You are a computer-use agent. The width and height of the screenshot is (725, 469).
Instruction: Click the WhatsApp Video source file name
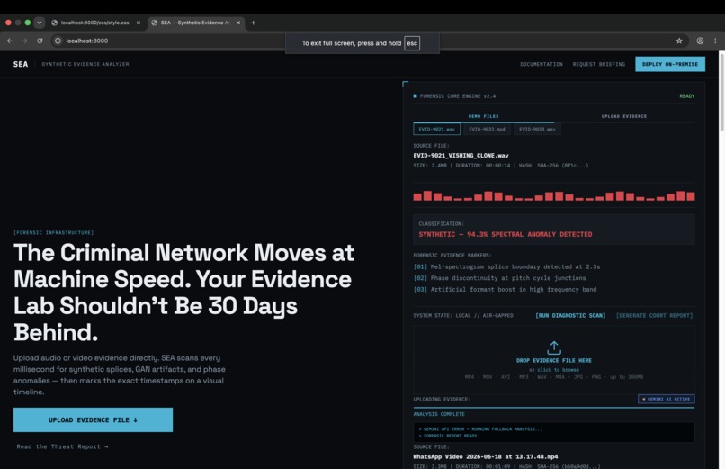click(x=486, y=456)
